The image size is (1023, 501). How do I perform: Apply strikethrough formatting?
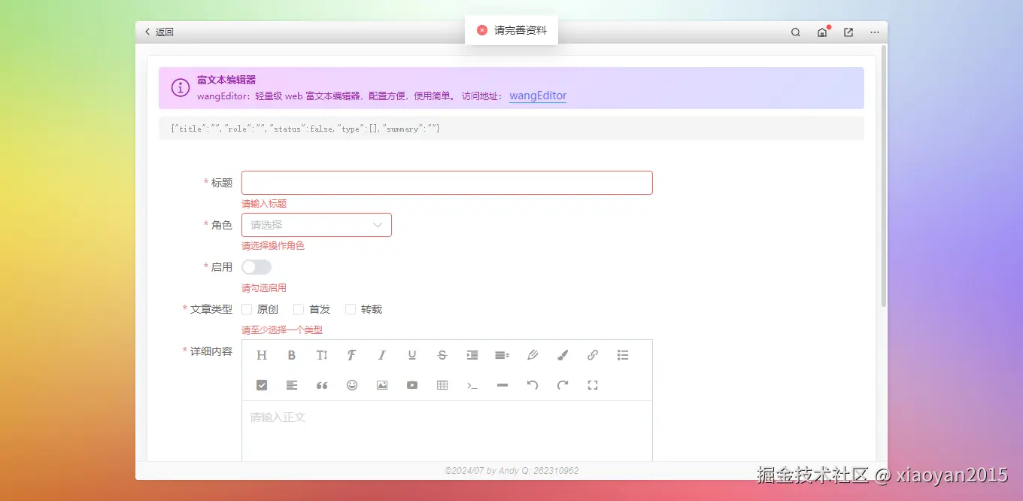(442, 354)
